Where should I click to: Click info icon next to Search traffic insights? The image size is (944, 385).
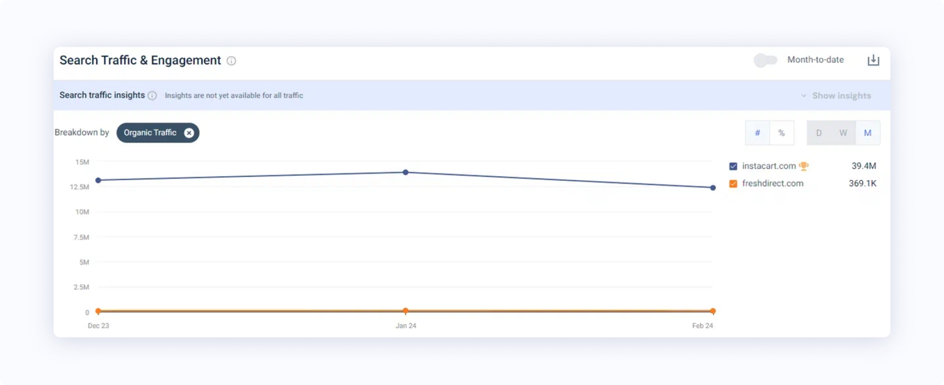point(152,95)
